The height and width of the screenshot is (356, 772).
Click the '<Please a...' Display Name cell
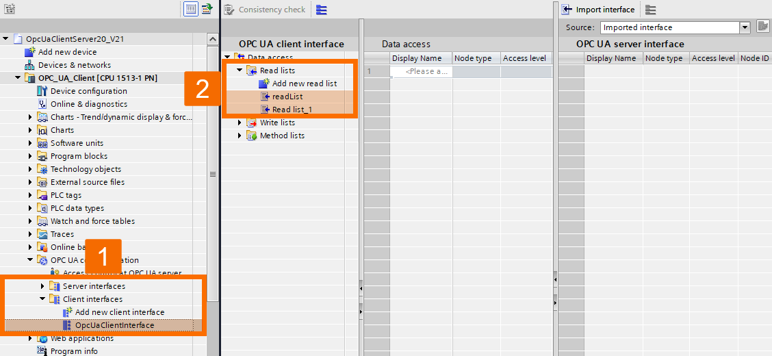tap(422, 71)
